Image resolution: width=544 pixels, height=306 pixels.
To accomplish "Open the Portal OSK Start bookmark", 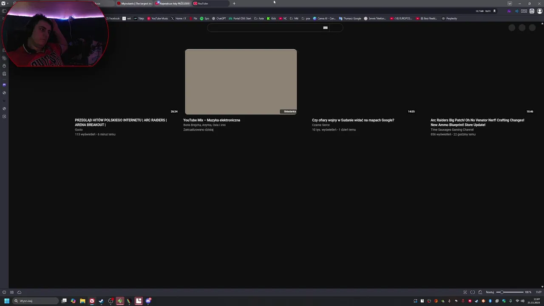I will (x=240, y=18).
